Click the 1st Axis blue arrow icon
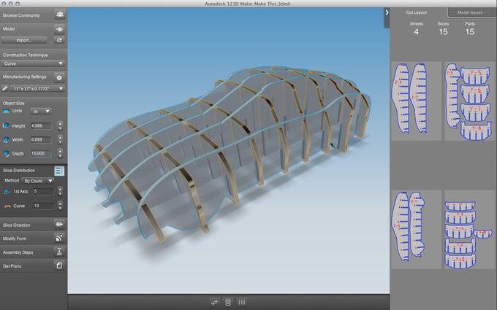The width and height of the screenshot is (497, 310). coord(7,192)
